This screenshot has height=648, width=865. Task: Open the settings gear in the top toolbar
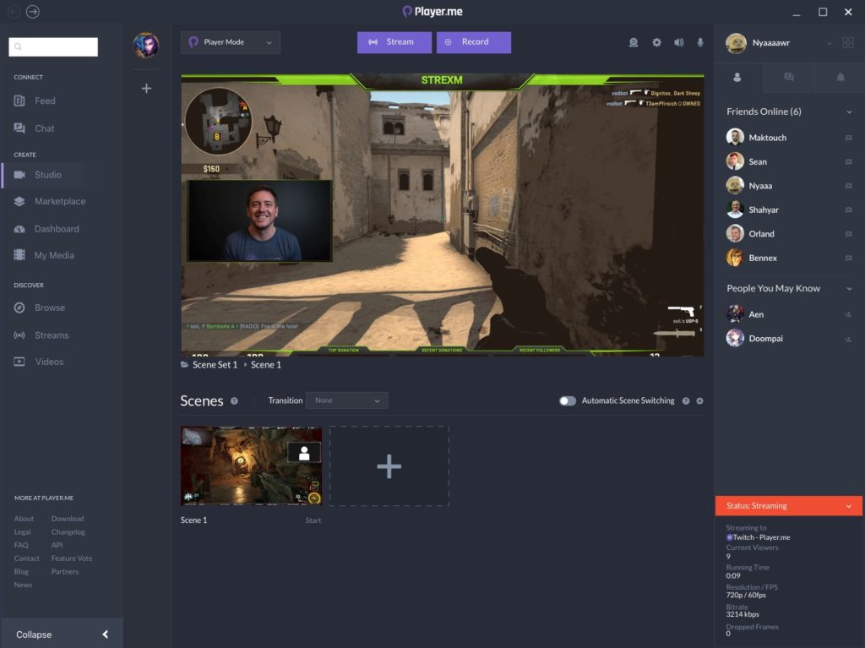pyautogui.click(x=656, y=42)
